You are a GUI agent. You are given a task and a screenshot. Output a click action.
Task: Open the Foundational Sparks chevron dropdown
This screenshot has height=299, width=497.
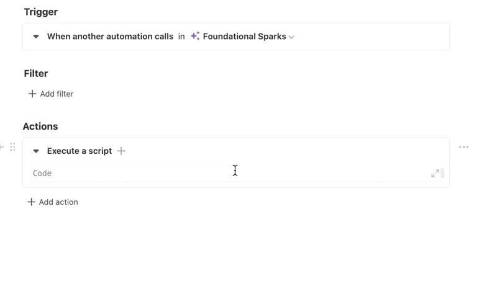point(291,37)
